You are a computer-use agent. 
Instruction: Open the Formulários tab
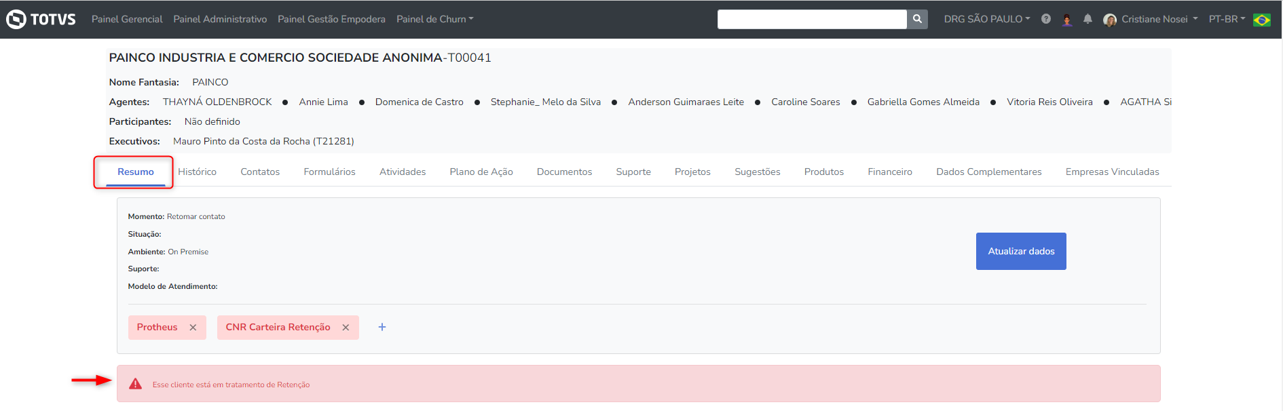pos(329,172)
